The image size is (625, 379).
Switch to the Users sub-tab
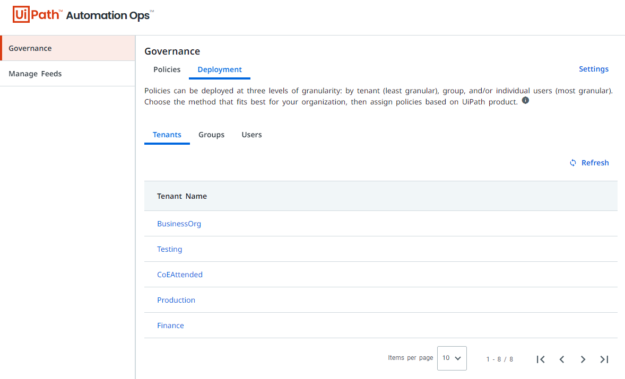[x=251, y=135]
